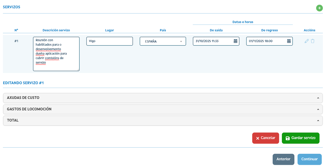Click the De regreso date and time field
326x167 pixels.
266,41
